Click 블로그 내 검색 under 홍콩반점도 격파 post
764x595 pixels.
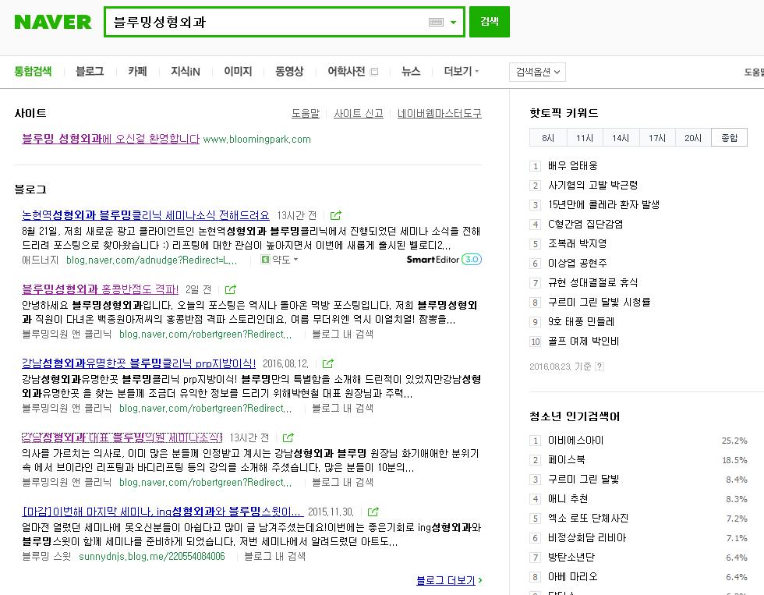342,334
